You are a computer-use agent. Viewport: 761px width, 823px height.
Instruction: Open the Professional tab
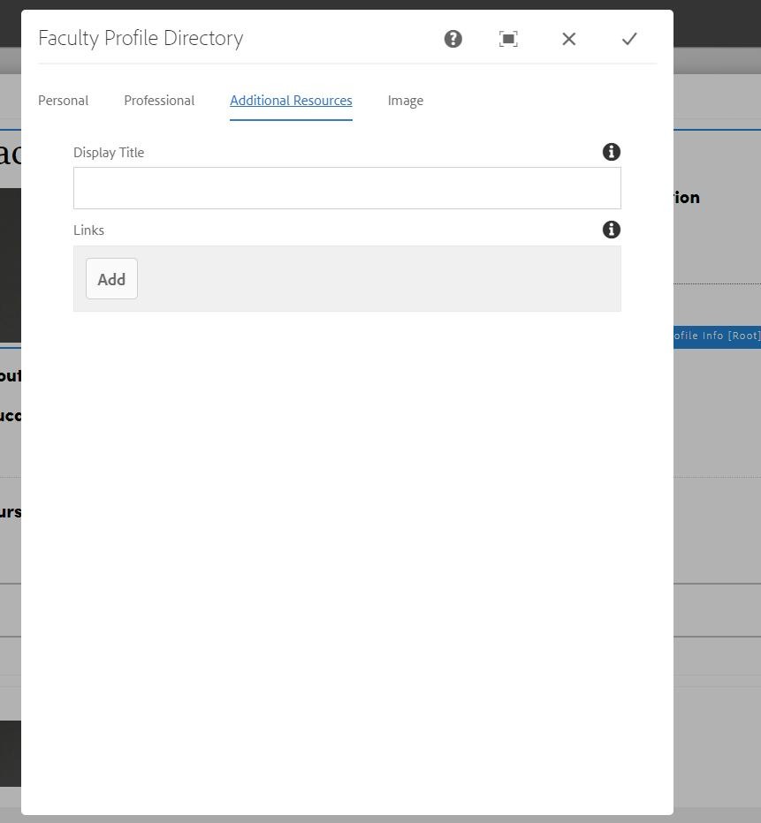tap(159, 101)
